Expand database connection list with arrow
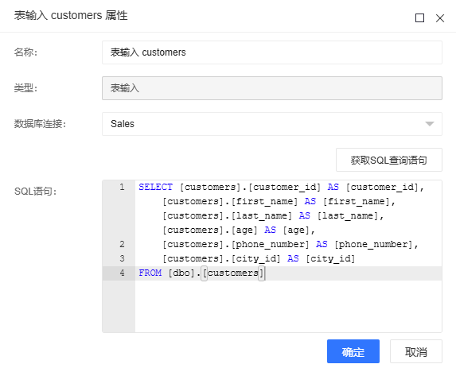The width and height of the screenshot is (456, 368). [430, 124]
